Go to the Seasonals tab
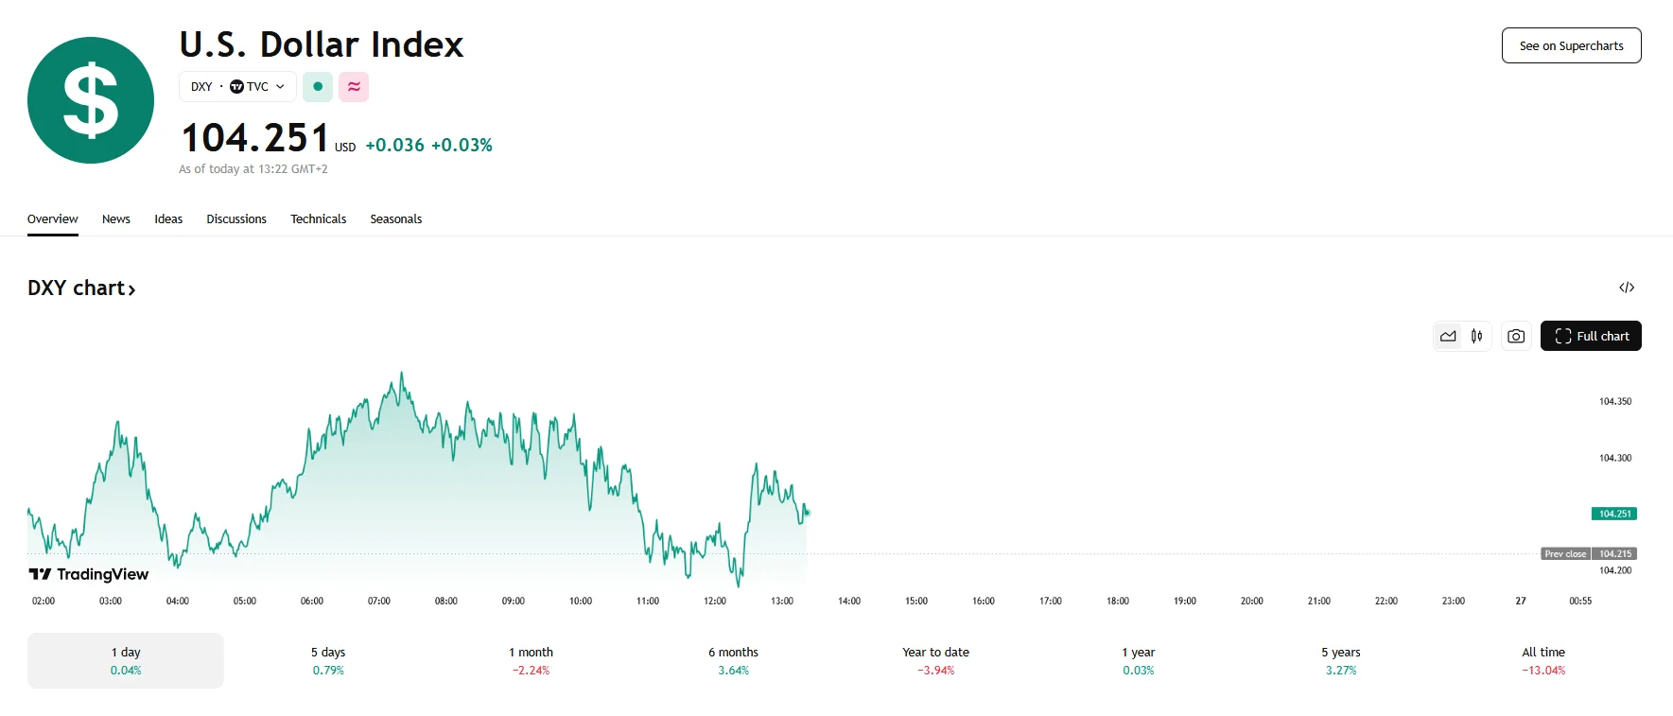1673x716 pixels. pos(395,219)
